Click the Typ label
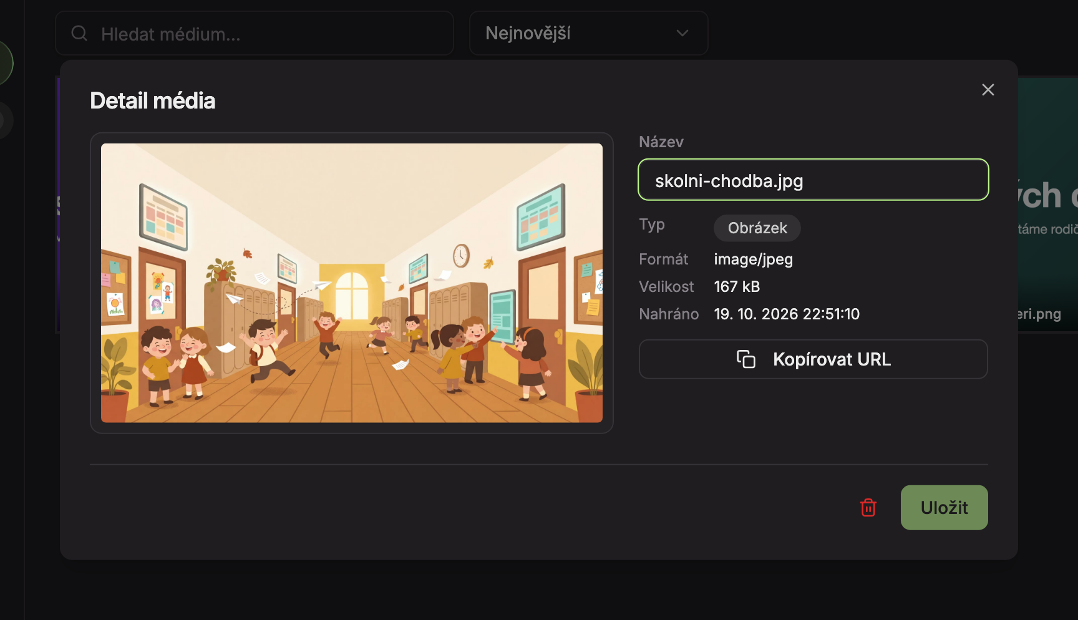Viewport: 1078px width, 620px height. (x=651, y=225)
